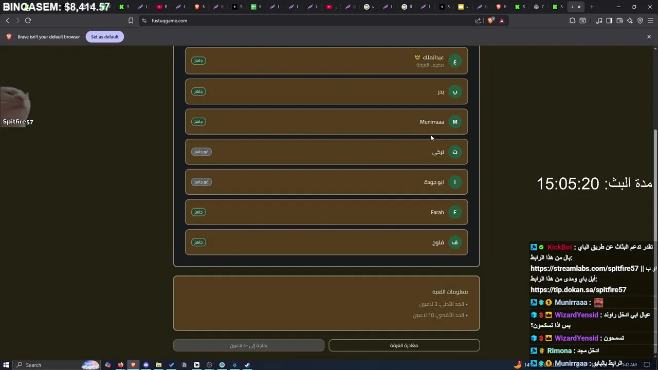Click the الحد الأقصى: 10 لاعبين line
The width and height of the screenshot is (658, 370).
[440, 315]
